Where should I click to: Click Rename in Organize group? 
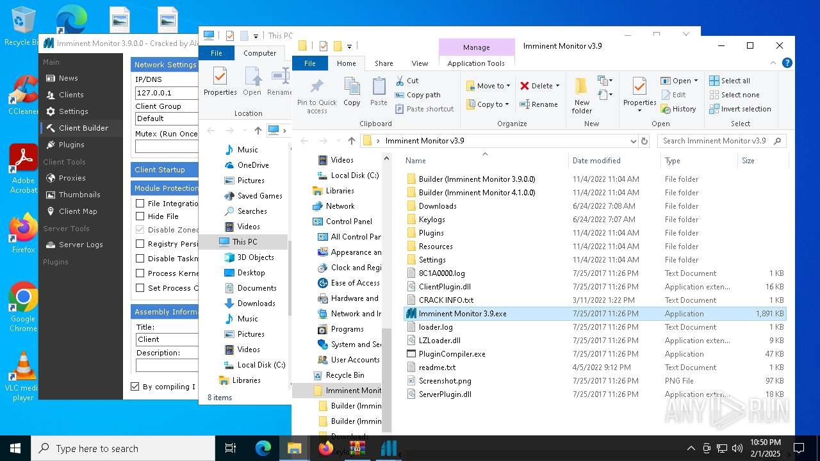(x=538, y=104)
